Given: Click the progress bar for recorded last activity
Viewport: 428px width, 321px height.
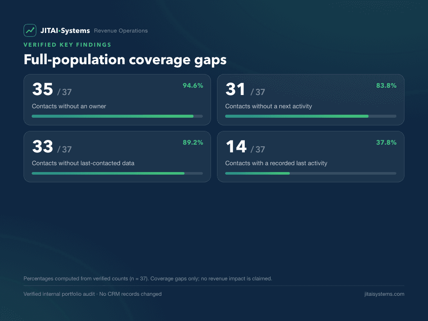Looking at the screenshot, I should (x=311, y=173).
